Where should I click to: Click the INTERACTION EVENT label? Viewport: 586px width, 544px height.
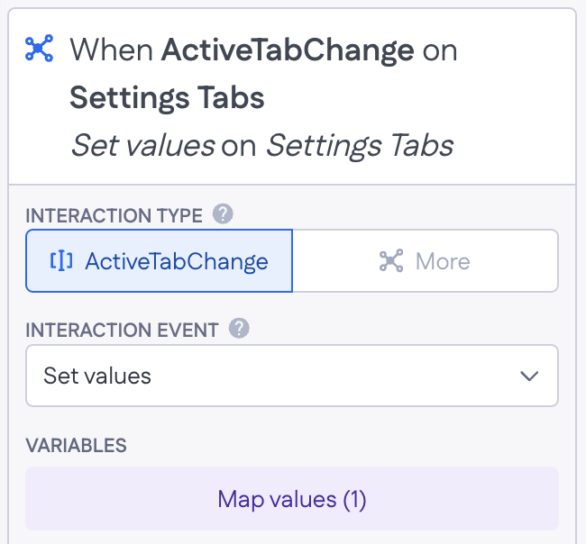pos(123,330)
